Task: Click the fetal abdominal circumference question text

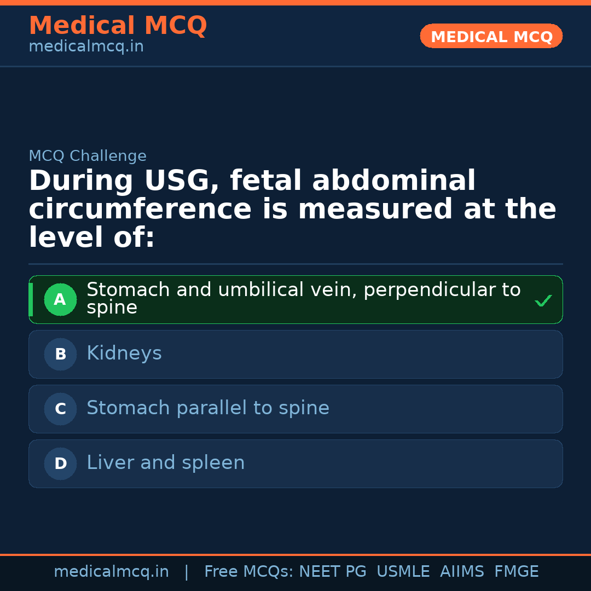Action: (292, 209)
